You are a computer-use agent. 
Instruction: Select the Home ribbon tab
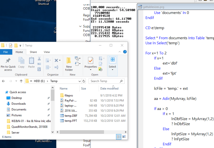[19, 52]
